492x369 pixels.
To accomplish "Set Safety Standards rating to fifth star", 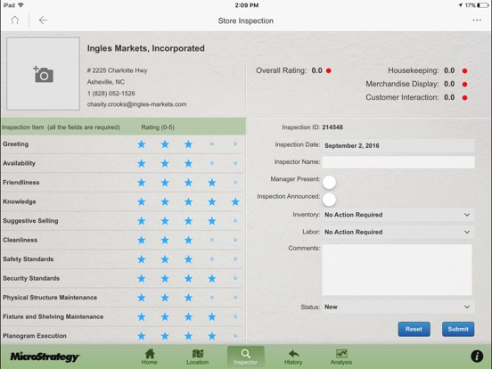I will coord(235,259).
